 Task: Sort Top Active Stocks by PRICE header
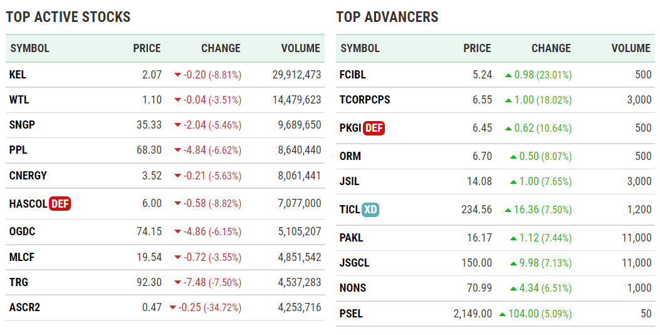(147, 48)
